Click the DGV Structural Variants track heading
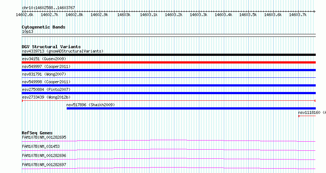This screenshot has height=173, width=326. point(51,47)
